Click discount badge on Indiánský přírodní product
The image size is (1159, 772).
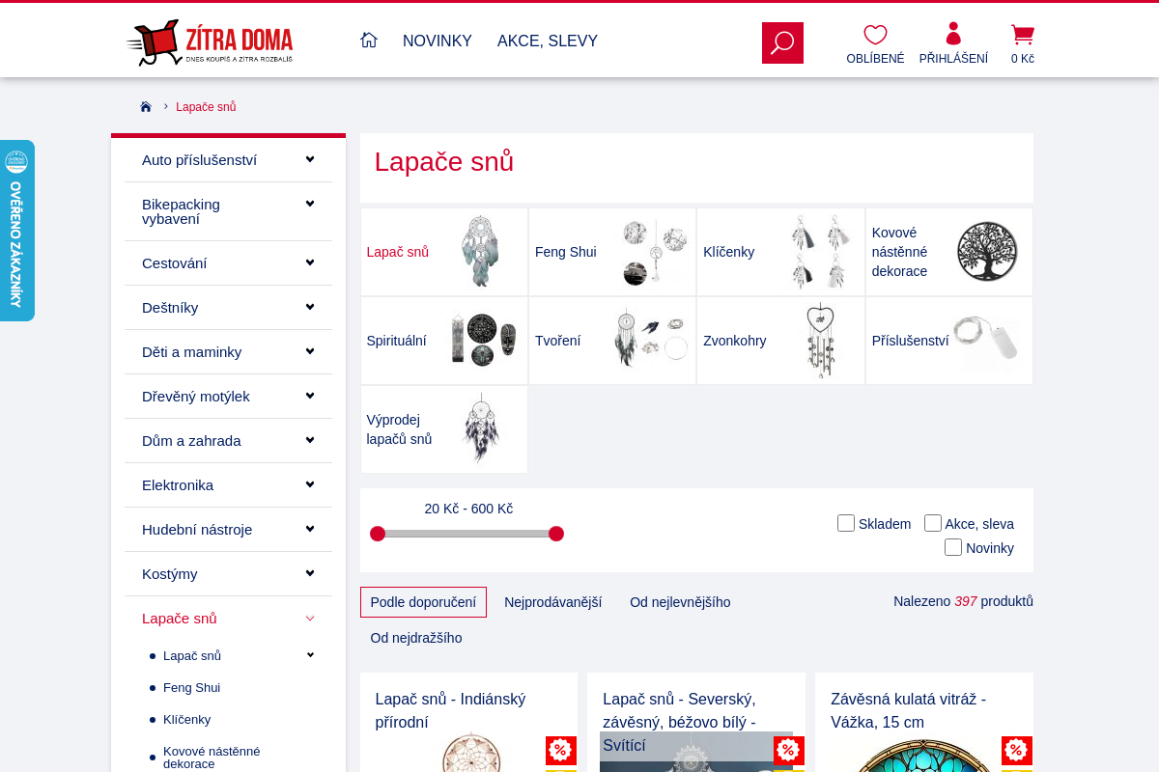tap(561, 751)
